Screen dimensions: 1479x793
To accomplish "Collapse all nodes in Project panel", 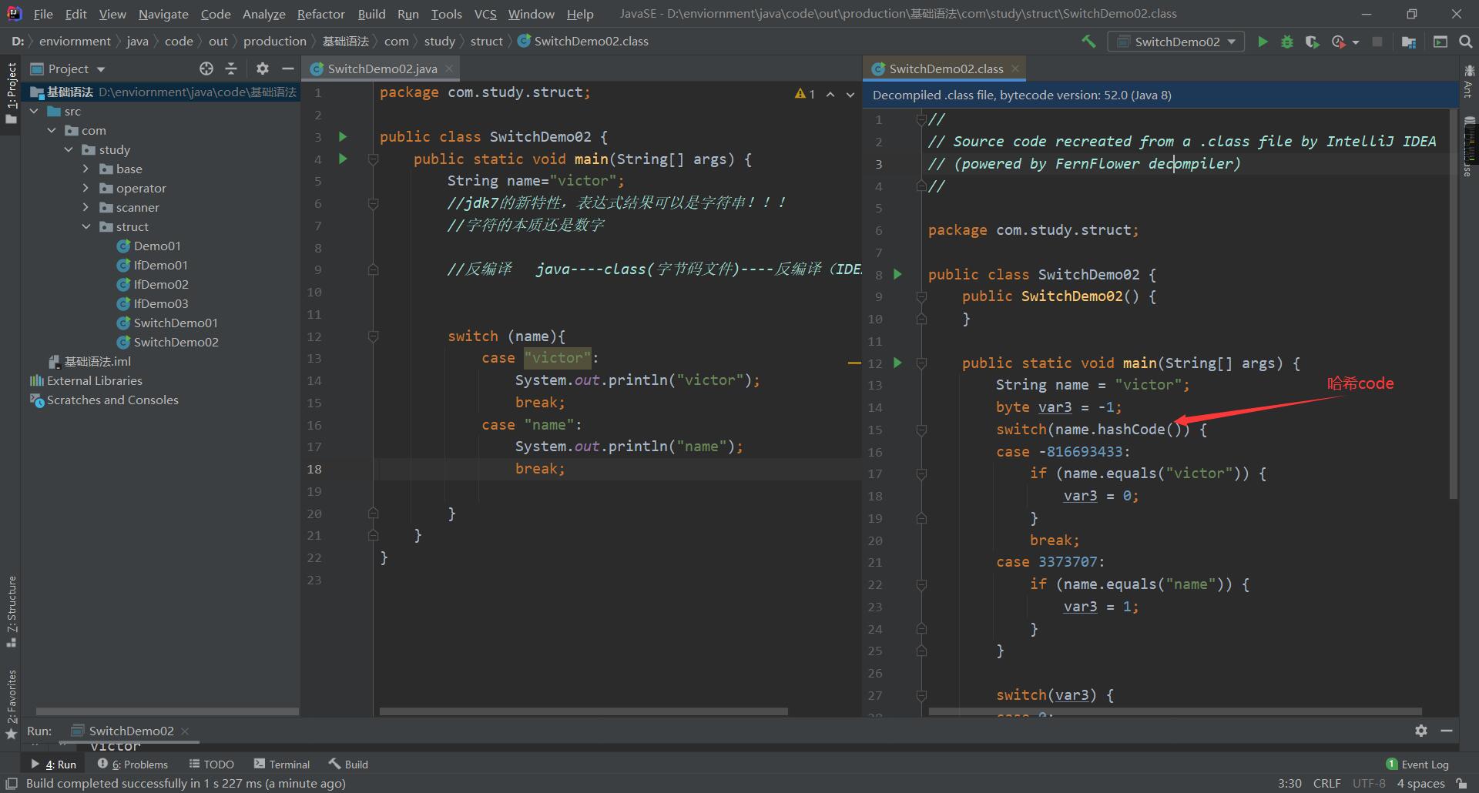I will 231,69.
